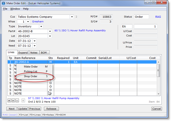The width and height of the screenshot is (171, 121).
Task: Click the Update button
Action: pyautogui.click(x=22, y=109)
